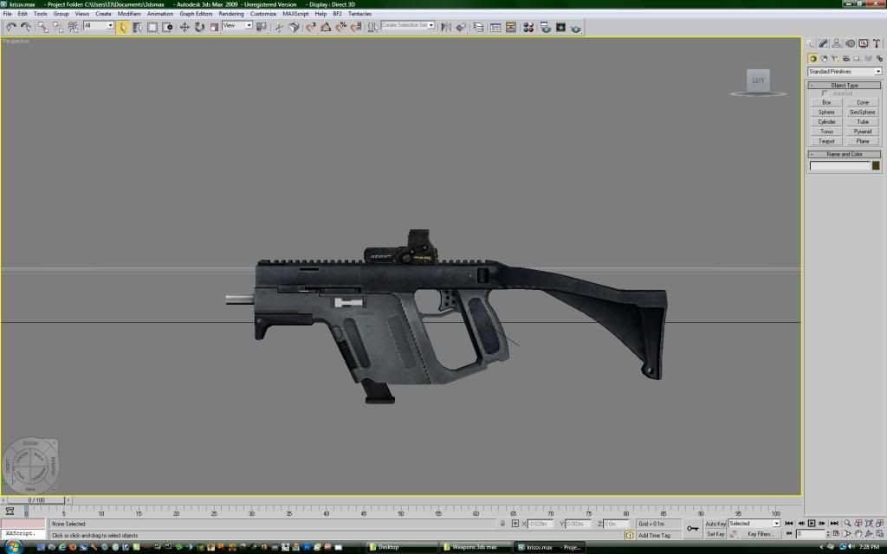Open the Material Editor
Image resolution: width=887 pixels, height=554 pixels.
[528, 27]
